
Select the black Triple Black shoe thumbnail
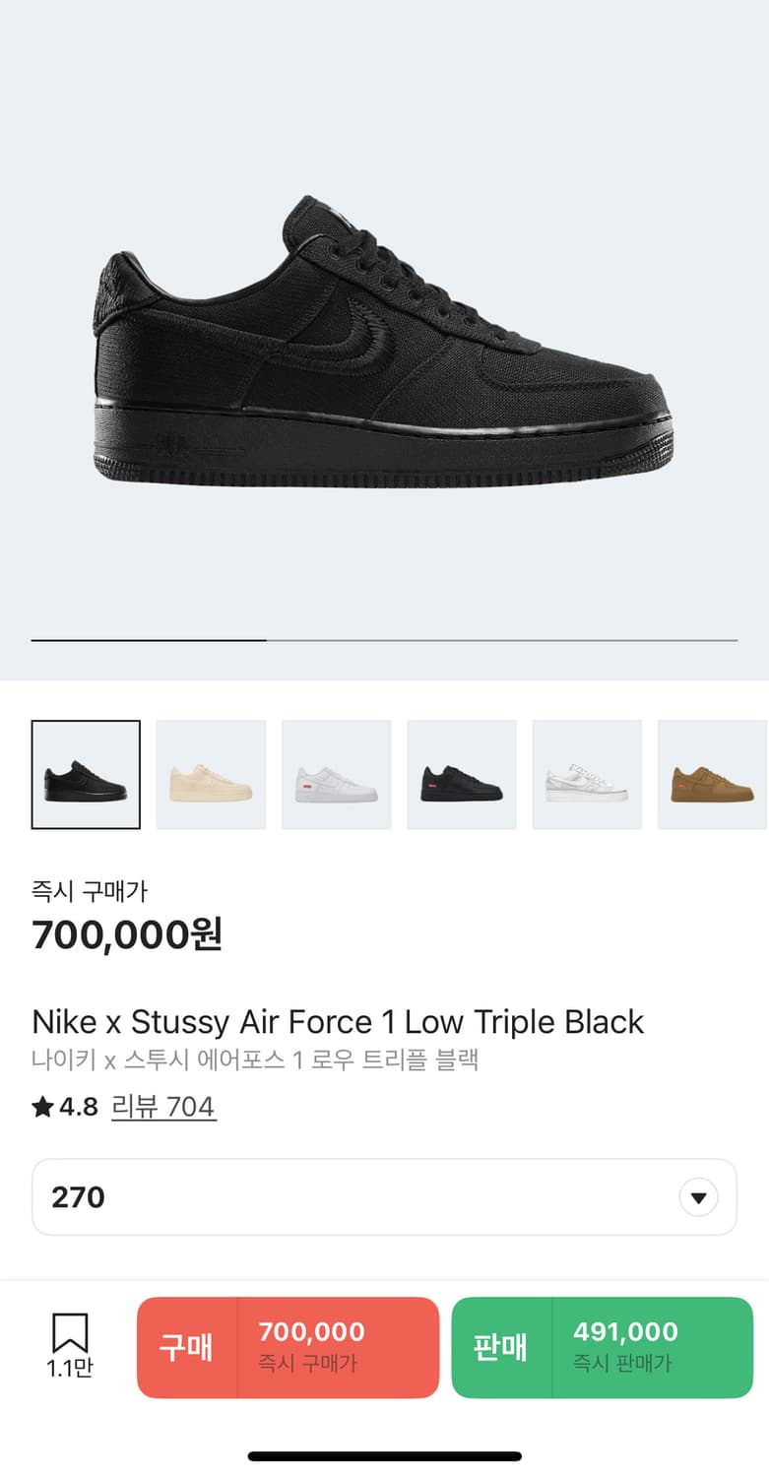(x=86, y=775)
